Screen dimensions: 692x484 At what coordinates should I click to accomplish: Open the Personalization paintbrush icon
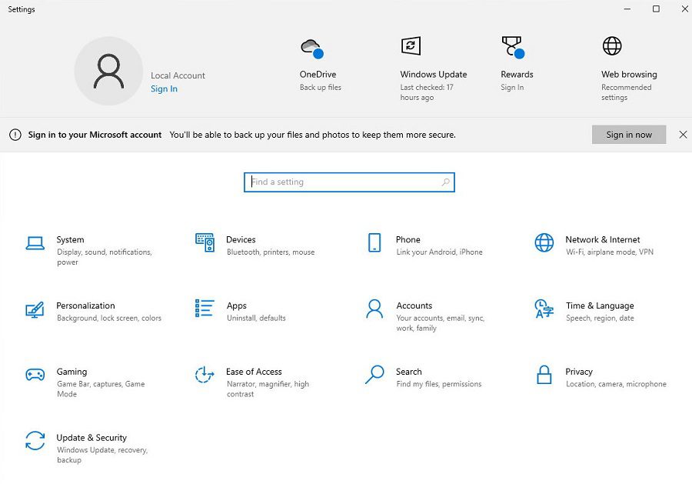coord(35,309)
